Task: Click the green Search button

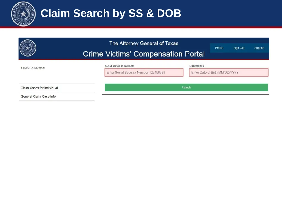Action: pyautogui.click(x=186, y=88)
